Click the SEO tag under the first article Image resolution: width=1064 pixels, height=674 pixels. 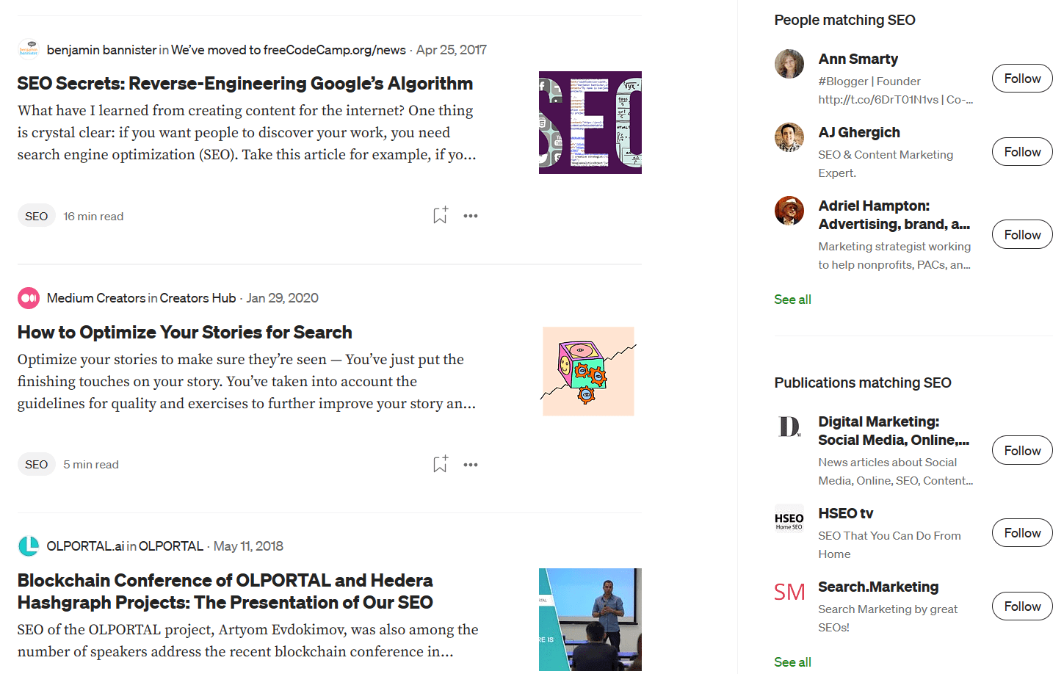click(36, 215)
